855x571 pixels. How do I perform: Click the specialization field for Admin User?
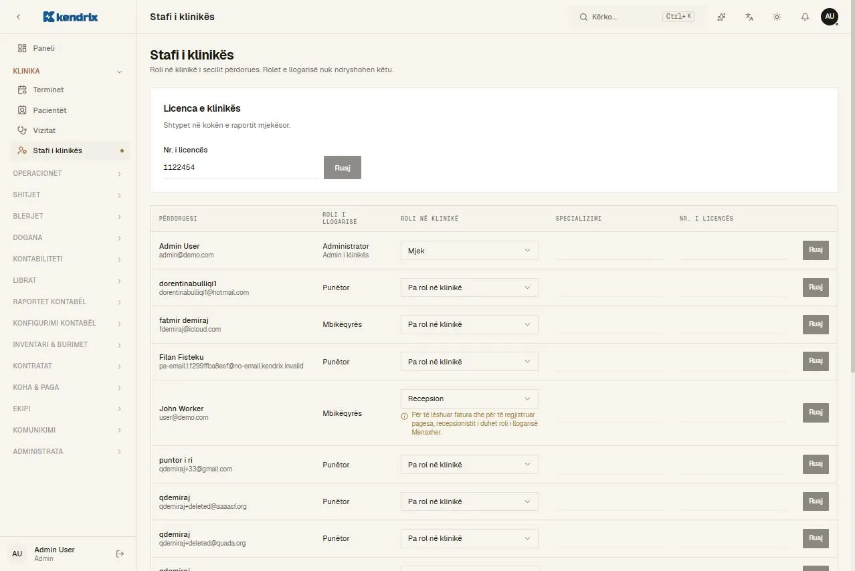pyautogui.click(x=609, y=251)
